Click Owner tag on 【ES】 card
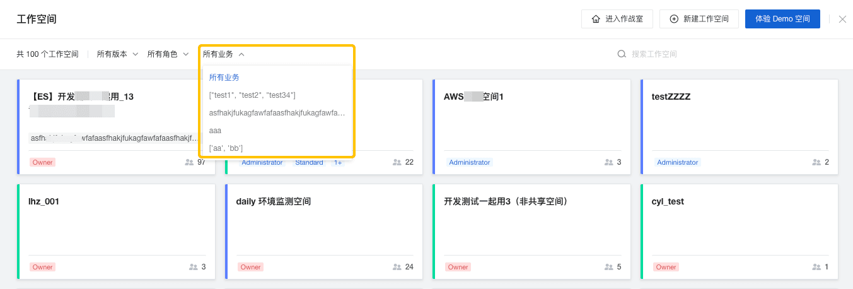This screenshot has height=289, width=853. [43, 162]
